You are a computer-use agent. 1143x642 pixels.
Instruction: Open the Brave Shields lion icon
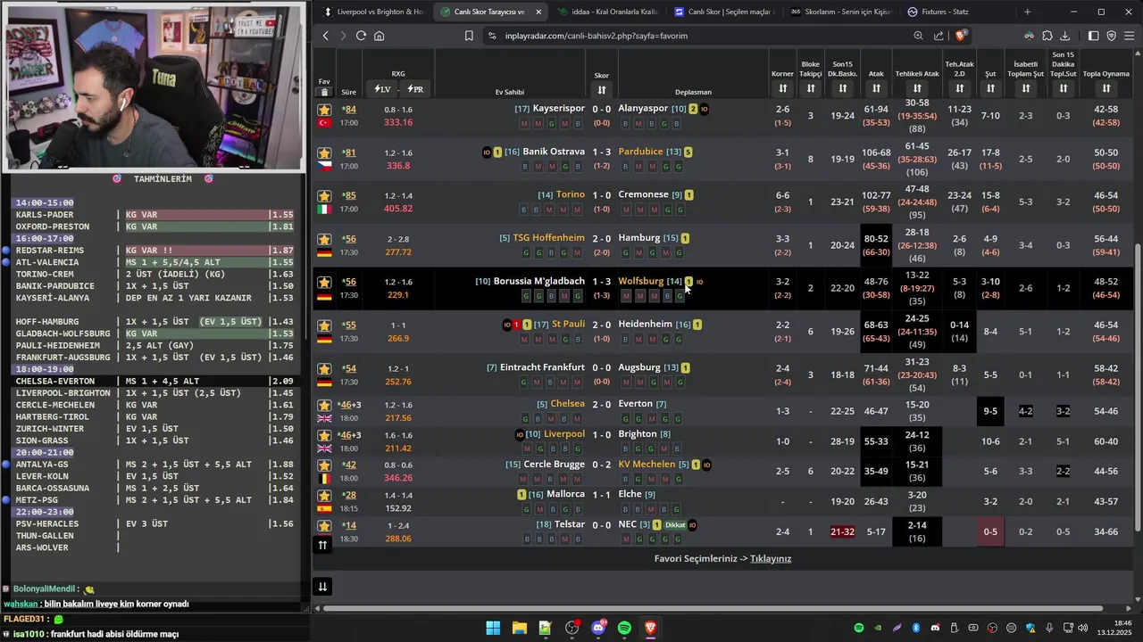pyautogui.click(x=961, y=36)
